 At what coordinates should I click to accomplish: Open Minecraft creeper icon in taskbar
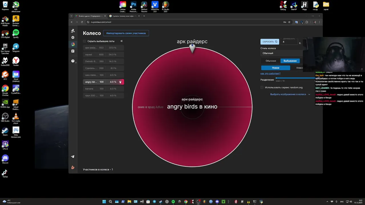tap(223, 202)
